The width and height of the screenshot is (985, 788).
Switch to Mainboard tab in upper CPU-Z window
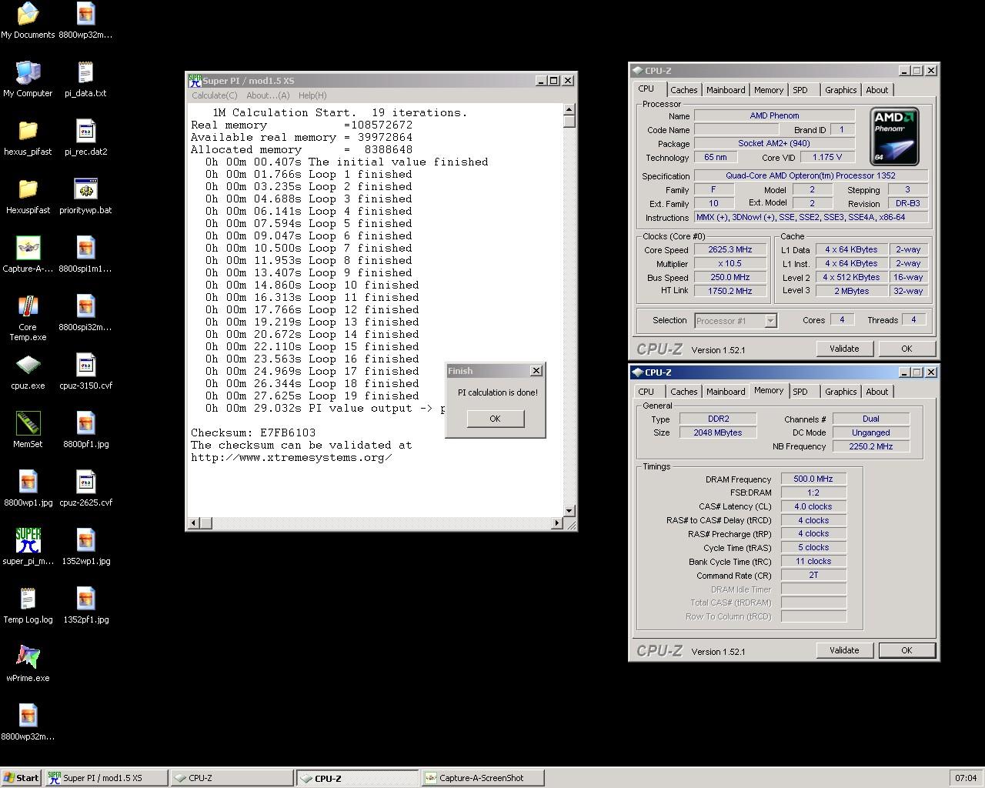(x=726, y=90)
